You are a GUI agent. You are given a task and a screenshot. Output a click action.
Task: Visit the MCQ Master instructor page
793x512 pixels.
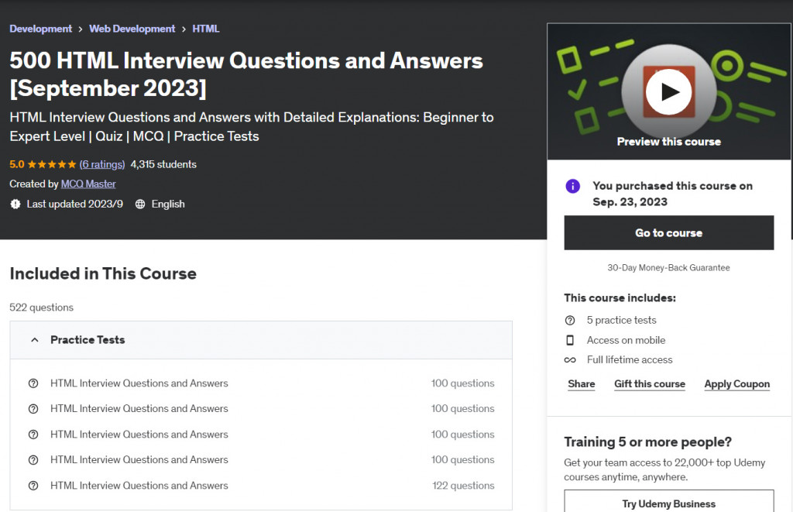(88, 184)
